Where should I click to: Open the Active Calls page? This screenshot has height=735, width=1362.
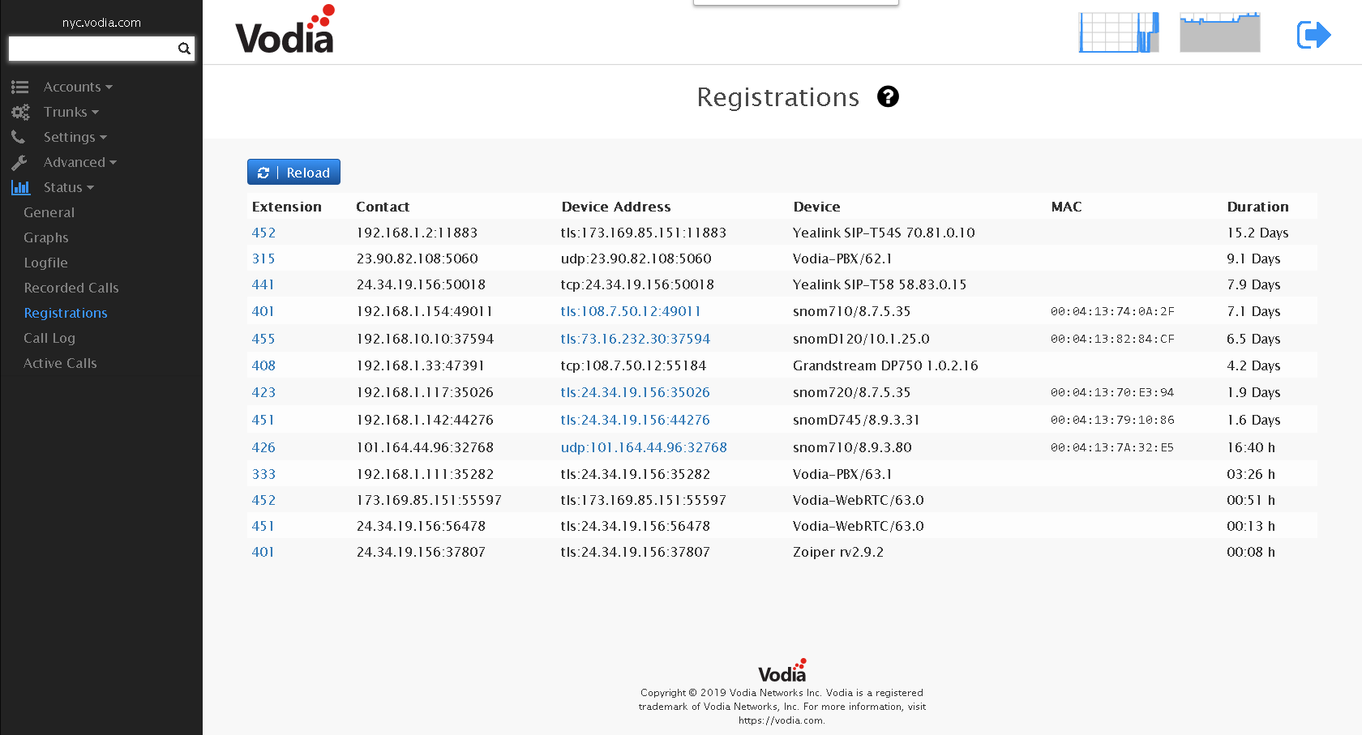60,363
